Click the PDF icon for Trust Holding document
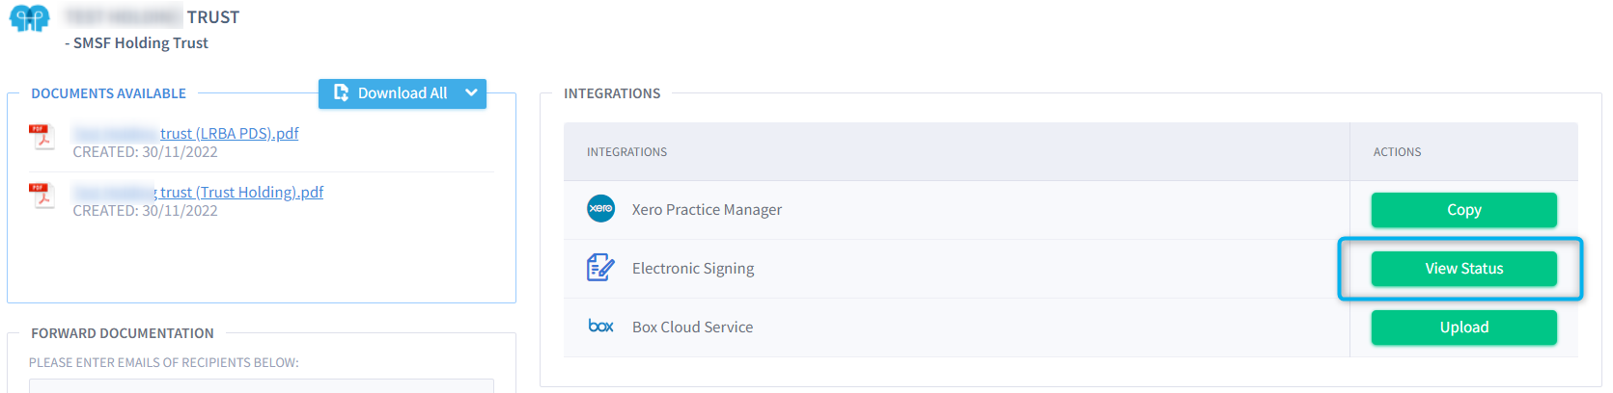This screenshot has height=393, width=1613. [42, 196]
